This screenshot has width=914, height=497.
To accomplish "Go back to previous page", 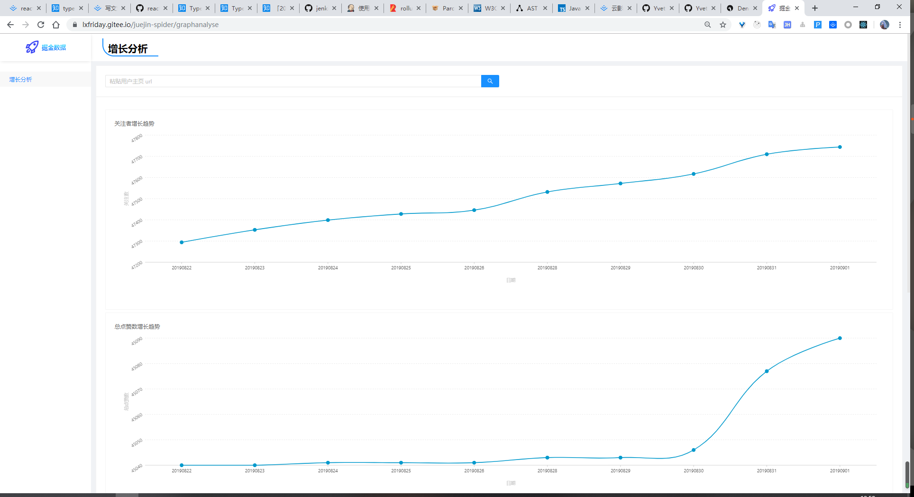I will point(10,25).
